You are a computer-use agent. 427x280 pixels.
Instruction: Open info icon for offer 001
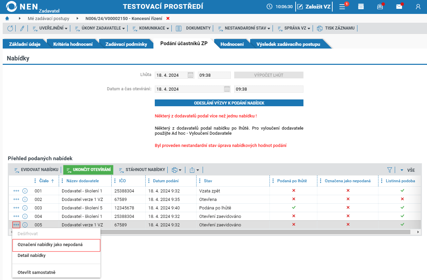[25, 191]
